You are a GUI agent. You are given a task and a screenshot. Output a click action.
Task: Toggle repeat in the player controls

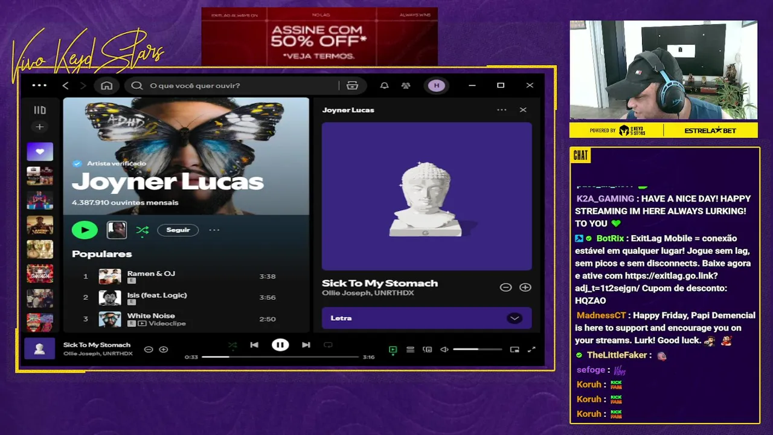[328, 345]
